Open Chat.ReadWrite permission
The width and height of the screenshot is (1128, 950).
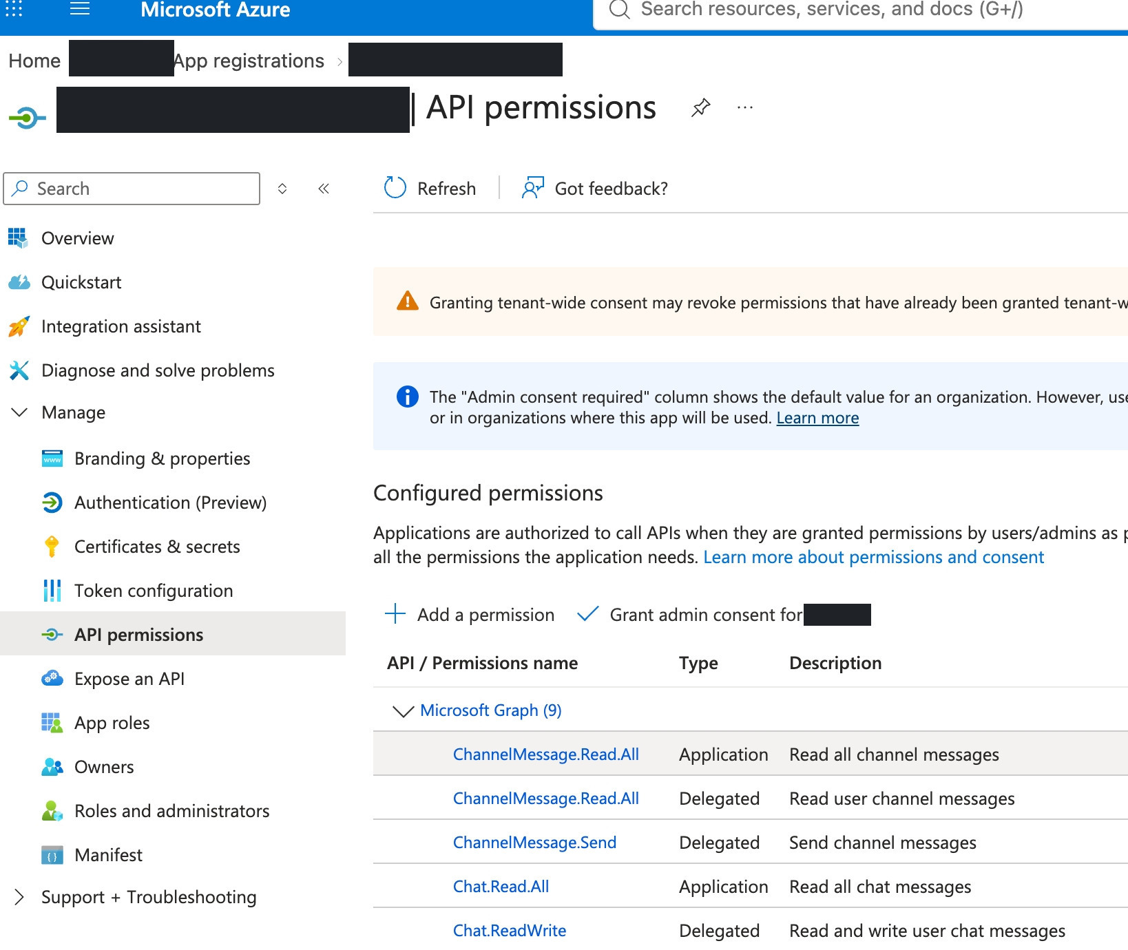click(510, 931)
